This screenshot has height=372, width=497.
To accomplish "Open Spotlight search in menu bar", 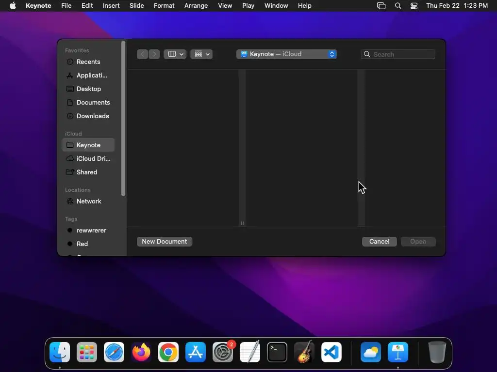I will coord(398,6).
